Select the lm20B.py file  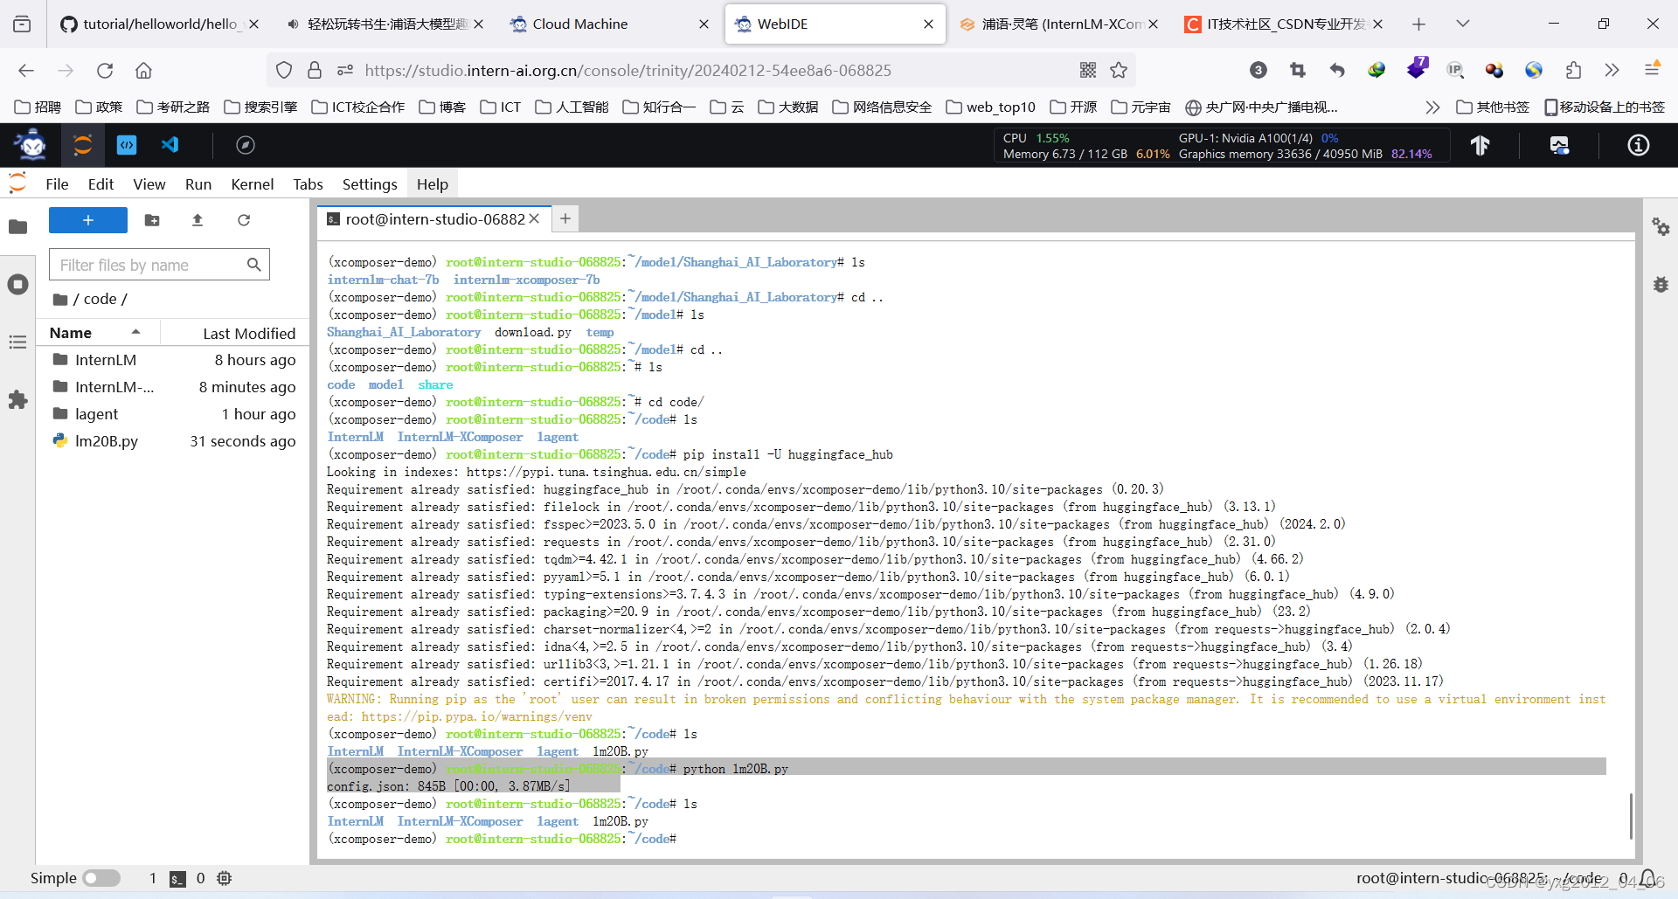tap(174, 441)
